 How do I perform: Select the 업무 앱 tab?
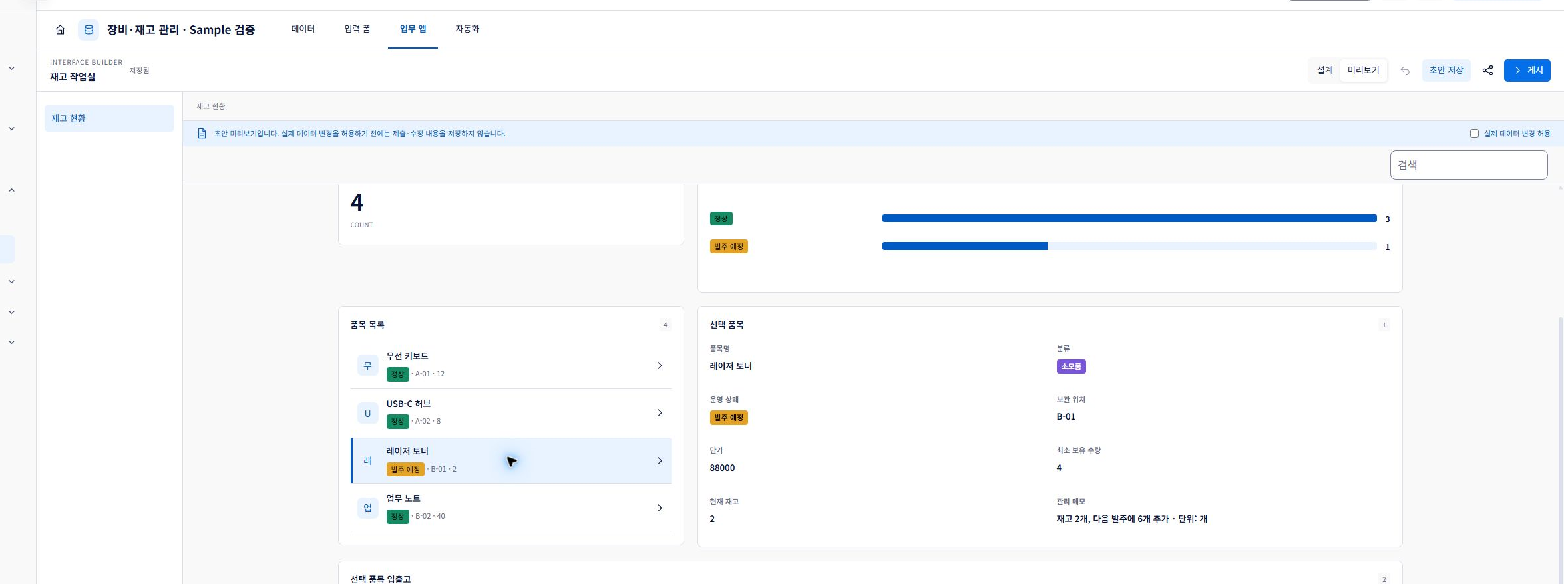[x=413, y=29]
